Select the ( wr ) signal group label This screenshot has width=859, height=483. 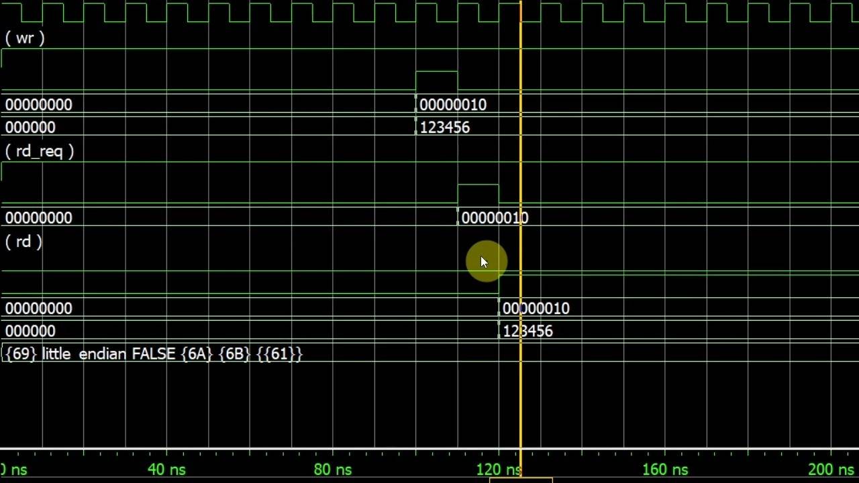[25, 38]
